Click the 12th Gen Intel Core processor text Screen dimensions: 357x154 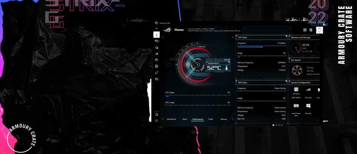tap(201, 29)
